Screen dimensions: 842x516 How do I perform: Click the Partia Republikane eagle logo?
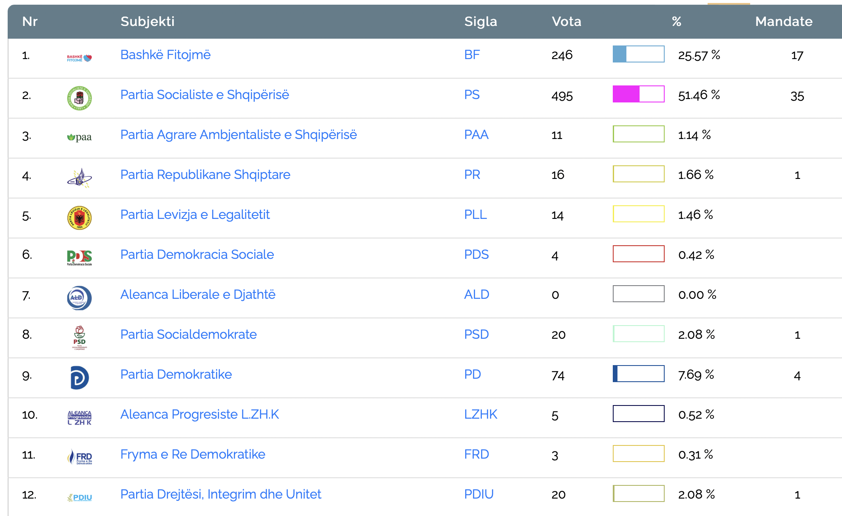click(x=80, y=178)
